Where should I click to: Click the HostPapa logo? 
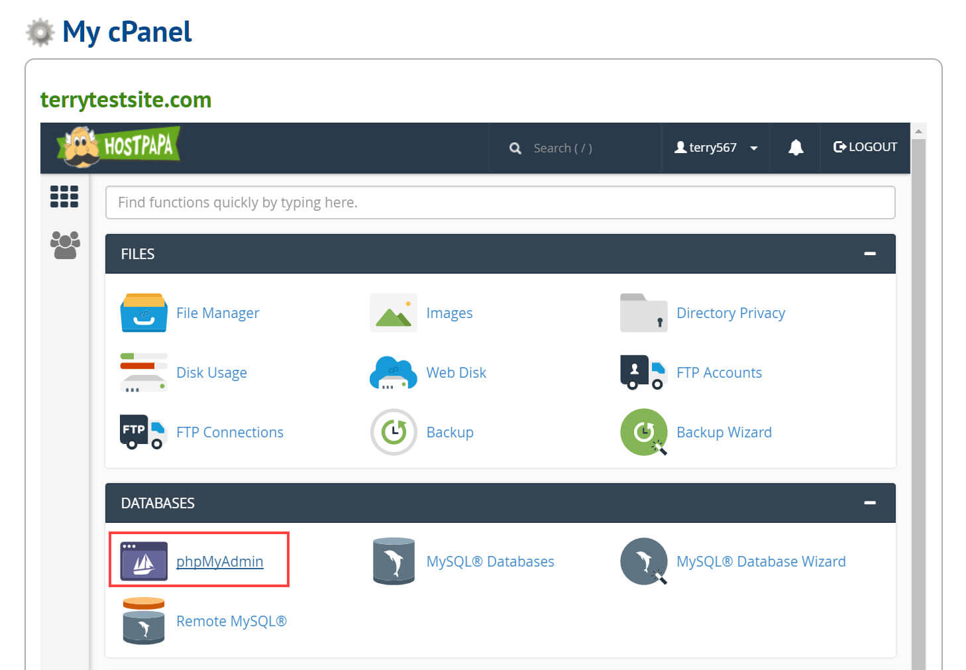click(119, 146)
